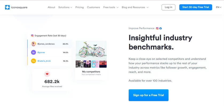224x106 pixels.
Task: Click the Log in button
Action: click(168, 7)
